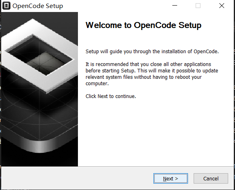Image resolution: width=235 pixels, height=190 pixels.
Task: Close the OpenCode Setup window
Action: (221, 6)
